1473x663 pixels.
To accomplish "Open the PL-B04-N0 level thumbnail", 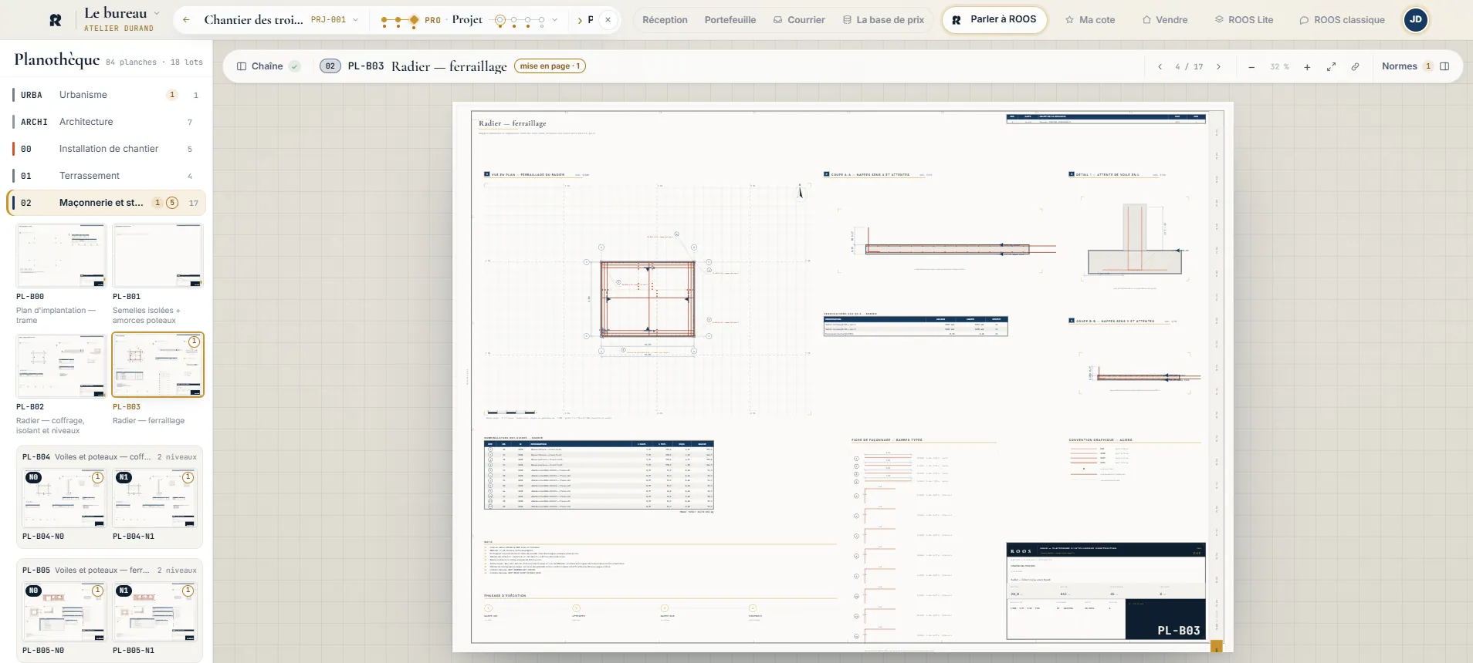I will tap(64, 498).
